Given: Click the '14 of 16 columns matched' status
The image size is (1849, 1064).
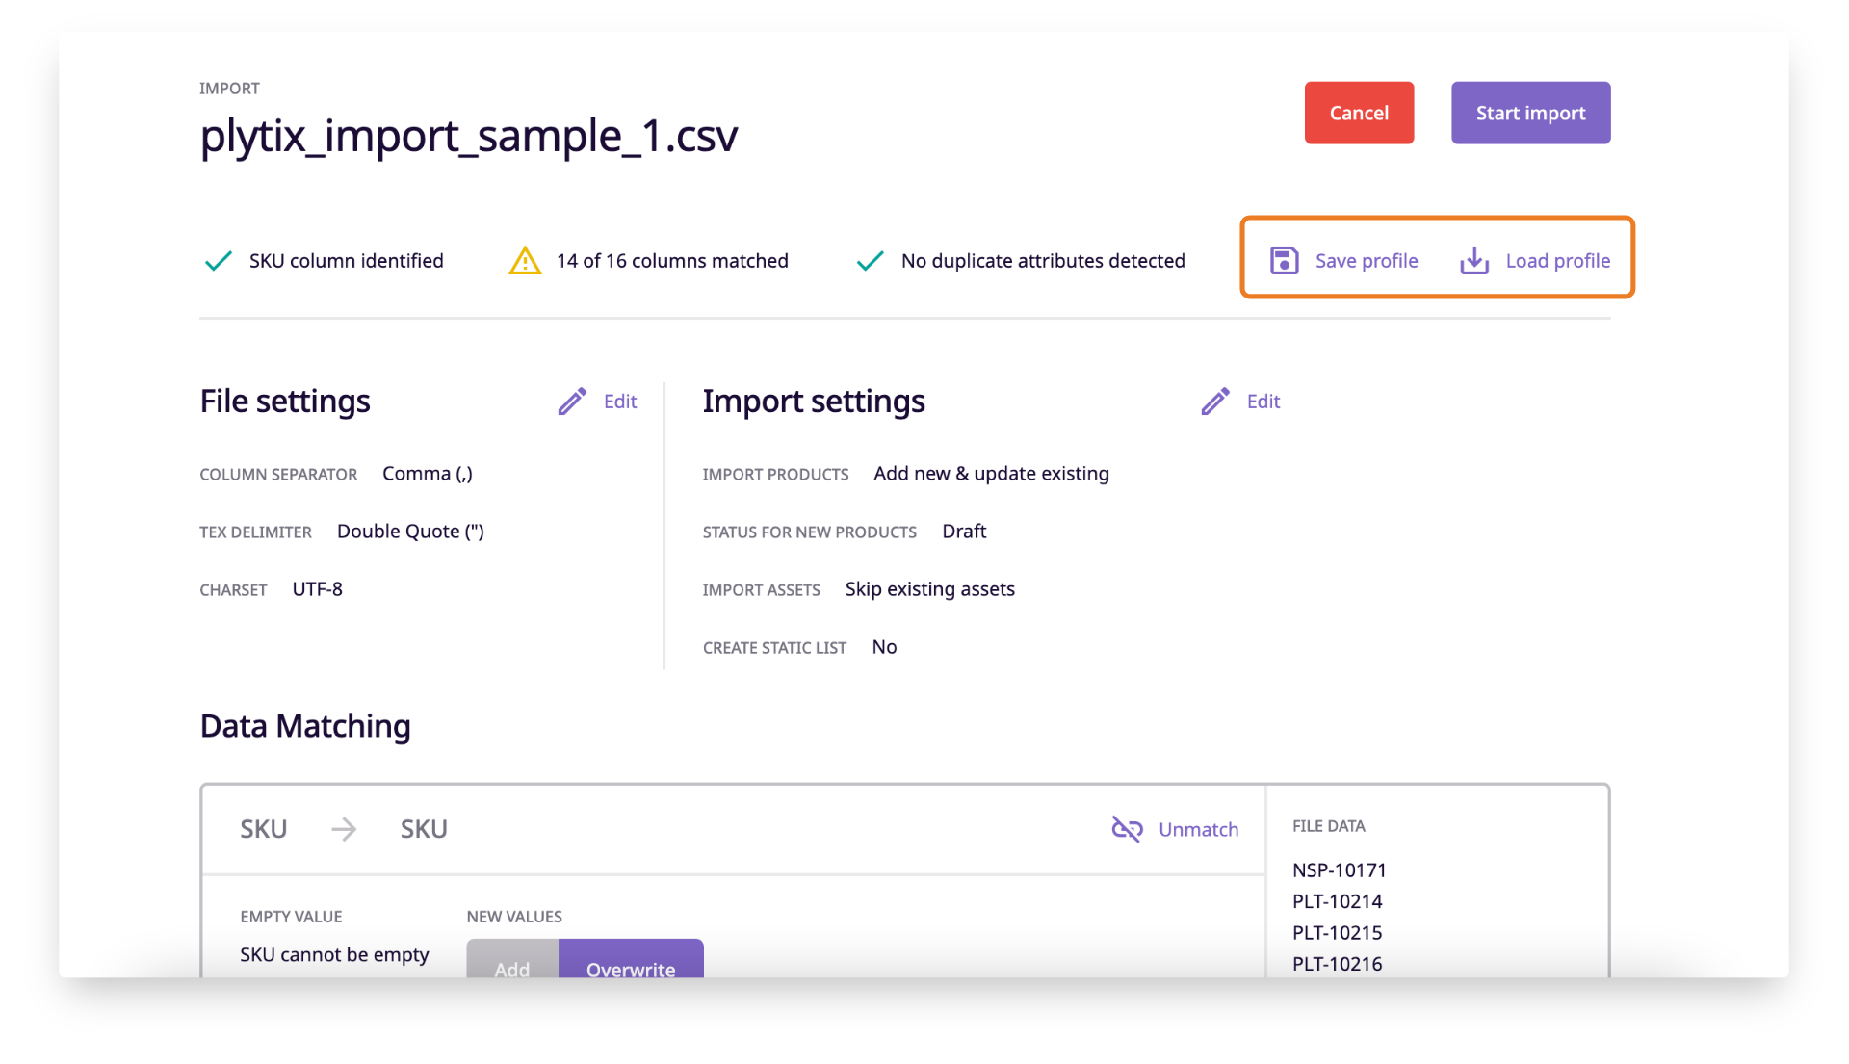Looking at the screenshot, I should [672, 261].
